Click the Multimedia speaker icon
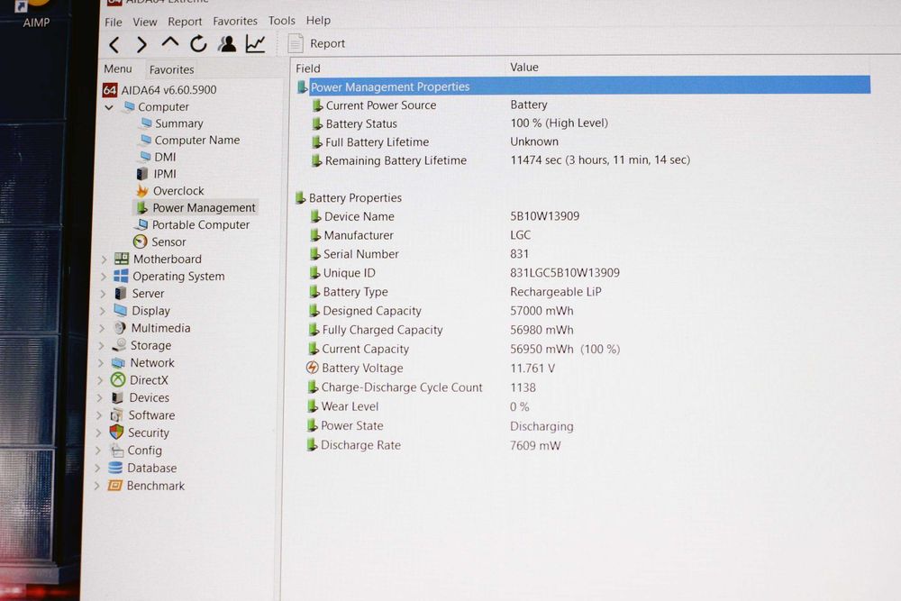Viewport: 901px width, 601px height. (120, 328)
